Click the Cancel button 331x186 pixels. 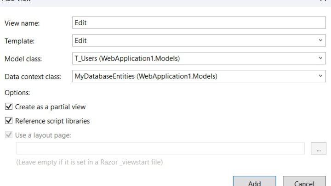click(304, 181)
